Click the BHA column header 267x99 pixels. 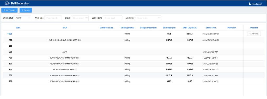pyautogui.click(x=65, y=28)
